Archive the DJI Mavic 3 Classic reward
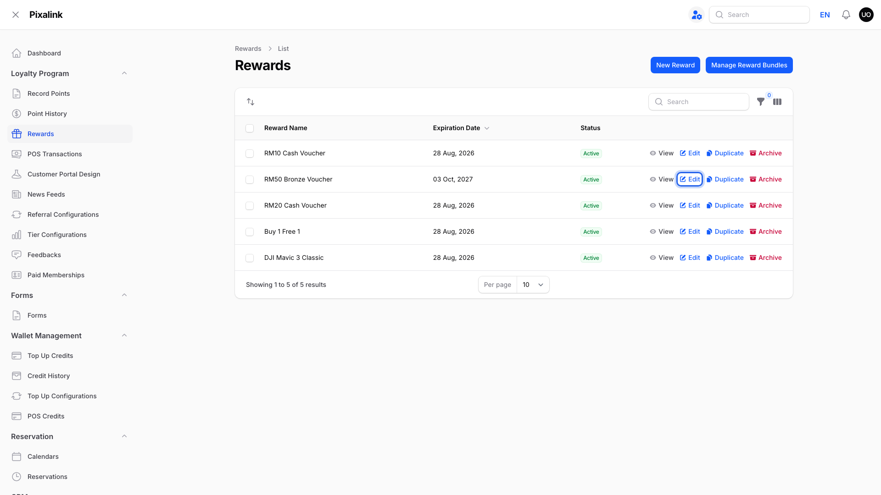This screenshot has height=495, width=881. coord(766,258)
